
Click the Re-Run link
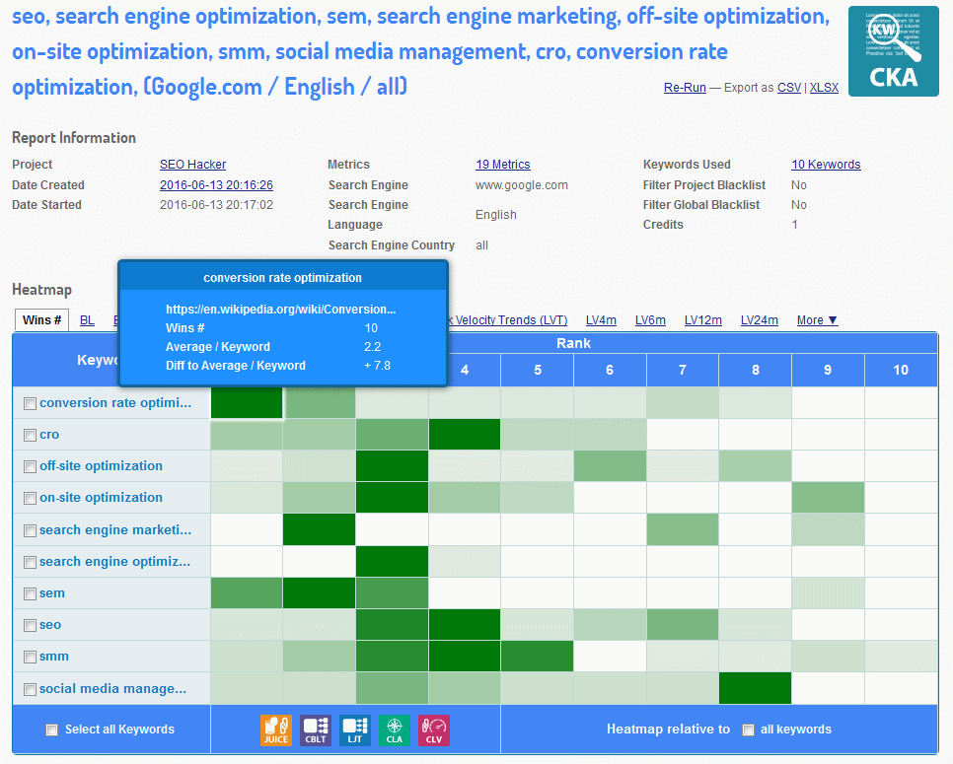pos(685,88)
